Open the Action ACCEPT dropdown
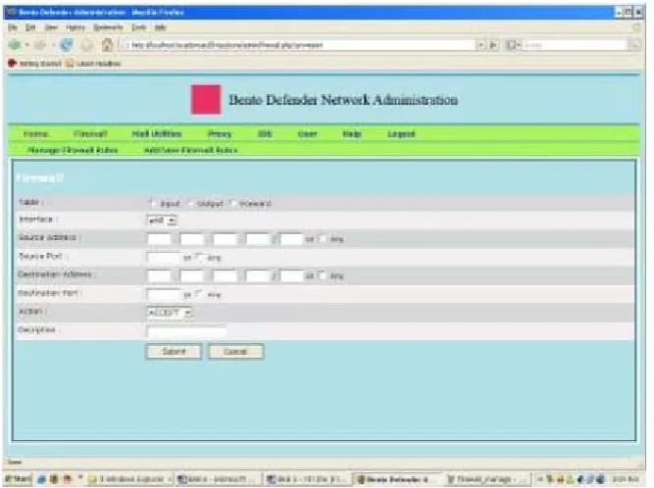The height and width of the screenshot is (488, 654). [x=170, y=313]
